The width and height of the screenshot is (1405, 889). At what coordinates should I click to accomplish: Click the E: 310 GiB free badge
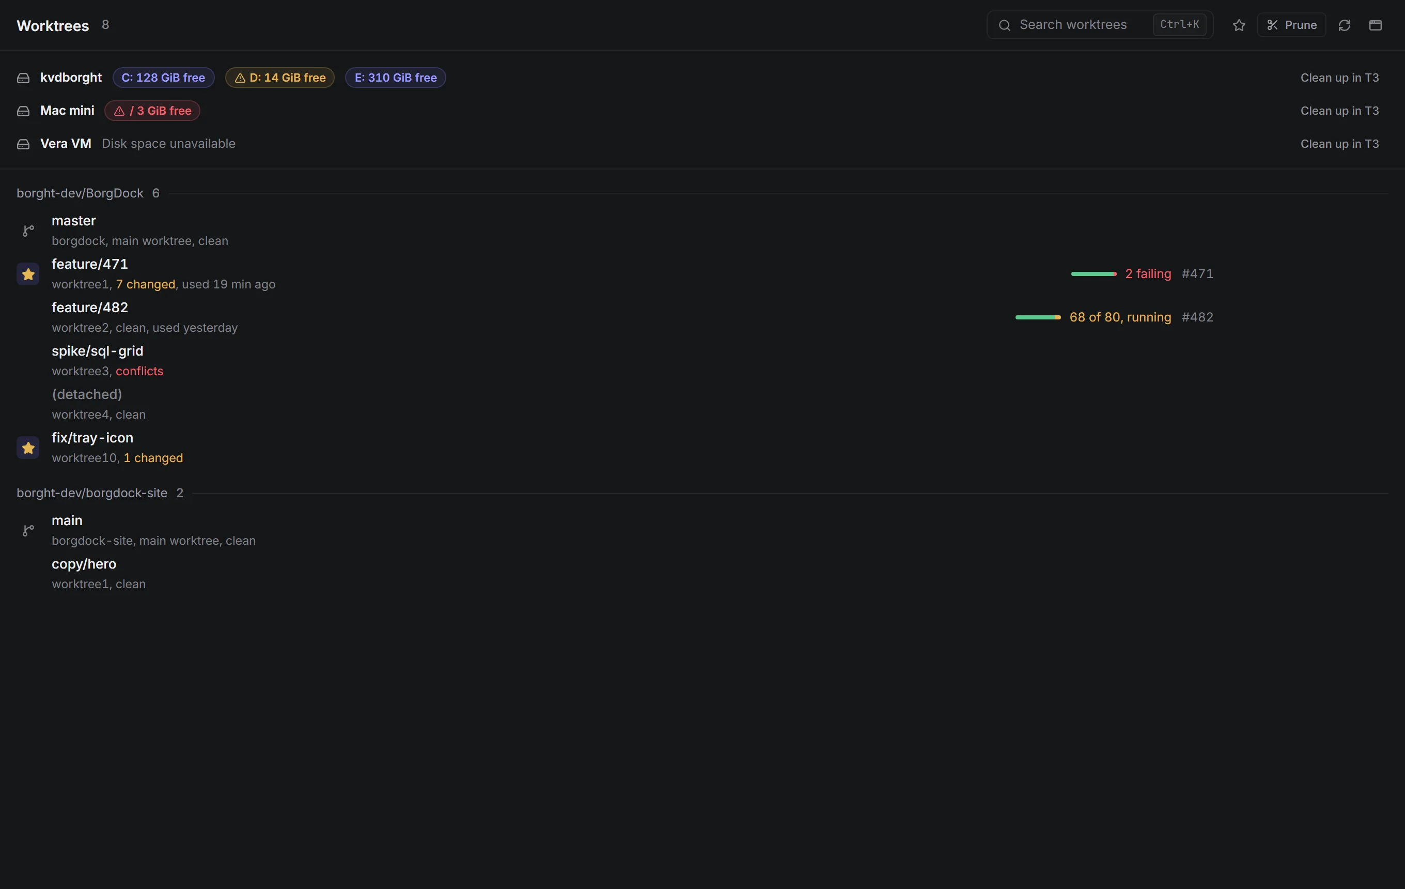396,78
